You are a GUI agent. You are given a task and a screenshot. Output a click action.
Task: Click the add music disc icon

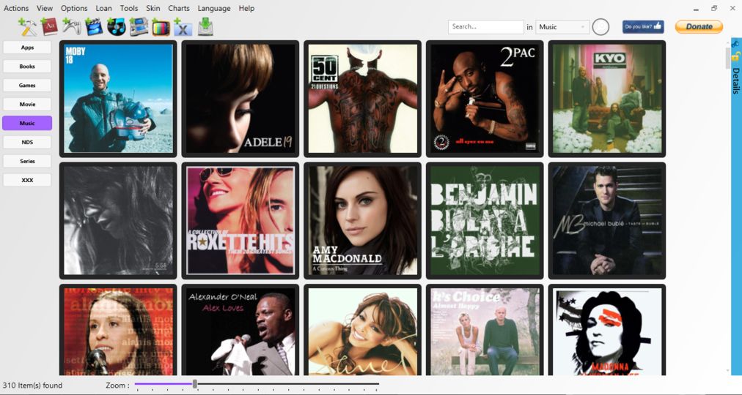(116, 27)
